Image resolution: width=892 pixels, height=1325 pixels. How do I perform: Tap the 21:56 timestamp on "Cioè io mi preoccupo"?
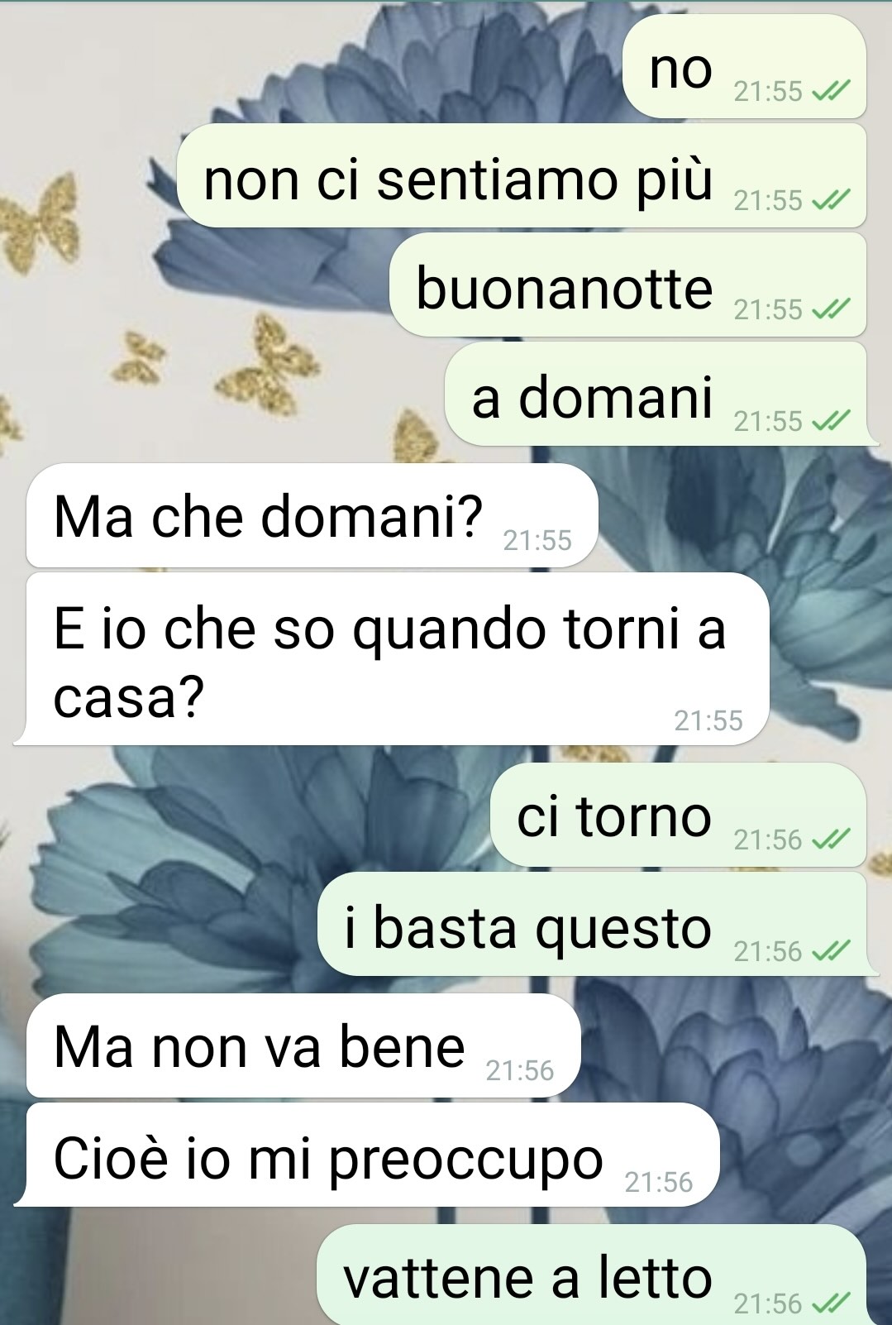(x=659, y=1183)
